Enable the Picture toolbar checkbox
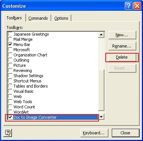143x141 pixels. click(x=10, y=65)
